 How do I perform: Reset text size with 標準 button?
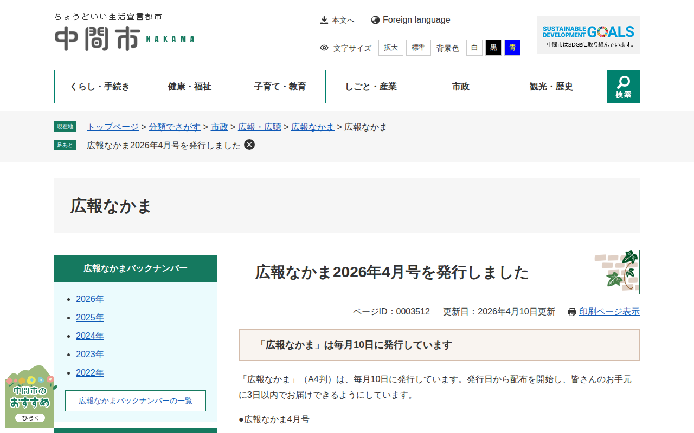419,48
